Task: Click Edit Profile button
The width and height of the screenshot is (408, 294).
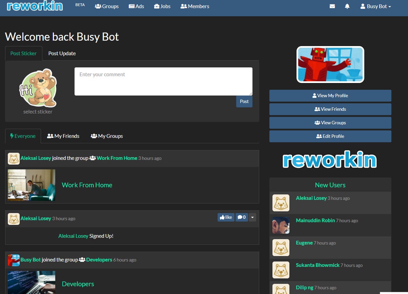Action: tap(330, 136)
